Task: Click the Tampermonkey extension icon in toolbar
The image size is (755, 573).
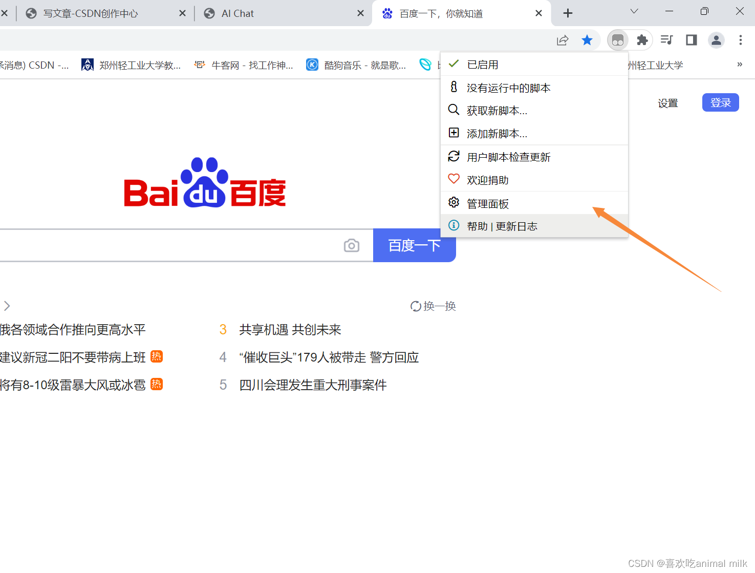Action: (x=618, y=40)
